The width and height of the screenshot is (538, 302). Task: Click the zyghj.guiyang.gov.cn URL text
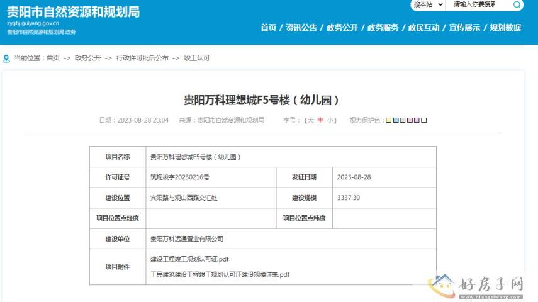[x=33, y=23]
